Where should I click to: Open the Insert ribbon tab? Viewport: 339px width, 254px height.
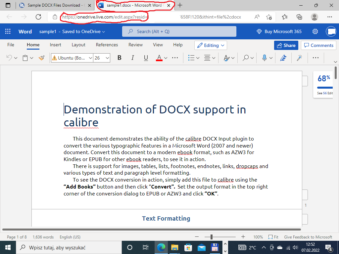(x=55, y=45)
